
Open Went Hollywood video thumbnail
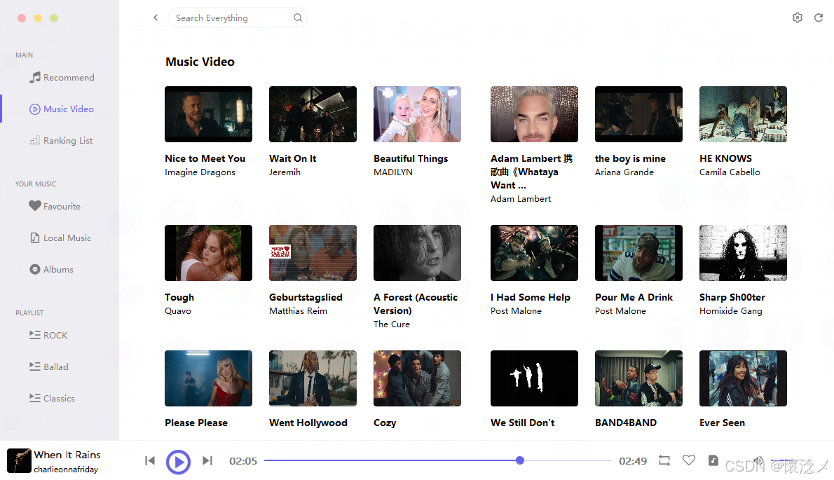point(313,378)
